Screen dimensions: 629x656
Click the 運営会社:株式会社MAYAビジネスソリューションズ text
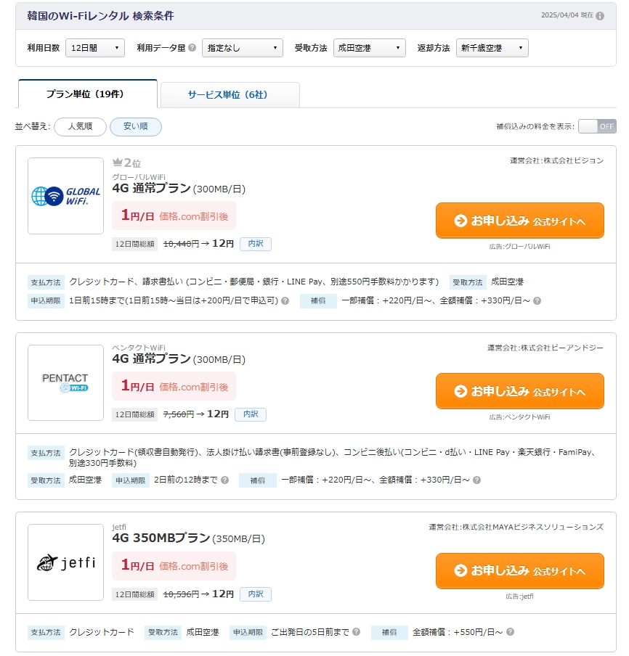[516, 527]
